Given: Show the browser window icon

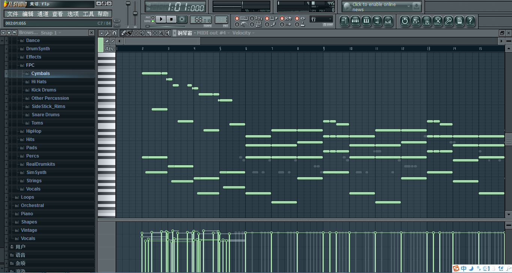Looking at the screenshot, I should click(x=377, y=21).
